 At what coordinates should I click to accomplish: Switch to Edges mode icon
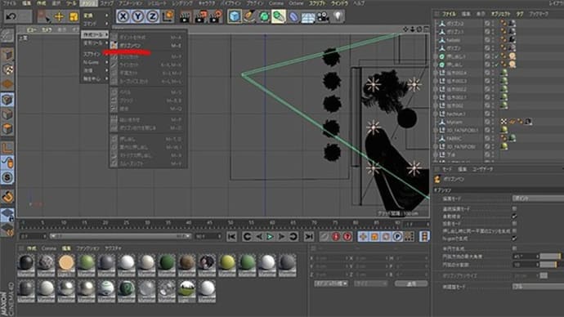(x=7, y=114)
